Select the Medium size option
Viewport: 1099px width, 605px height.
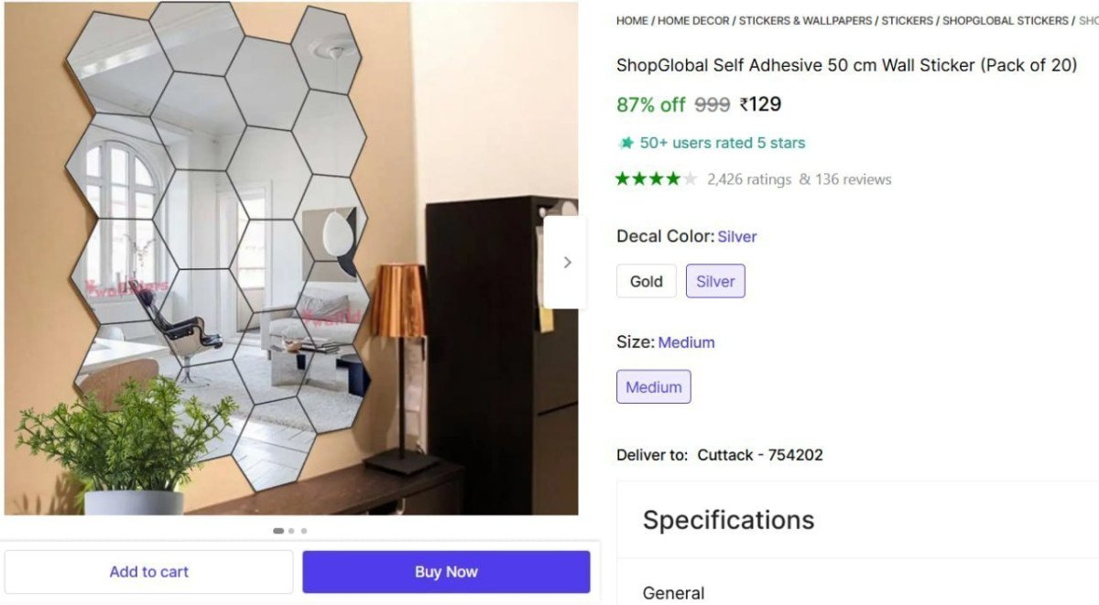click(x=653, y=386)
